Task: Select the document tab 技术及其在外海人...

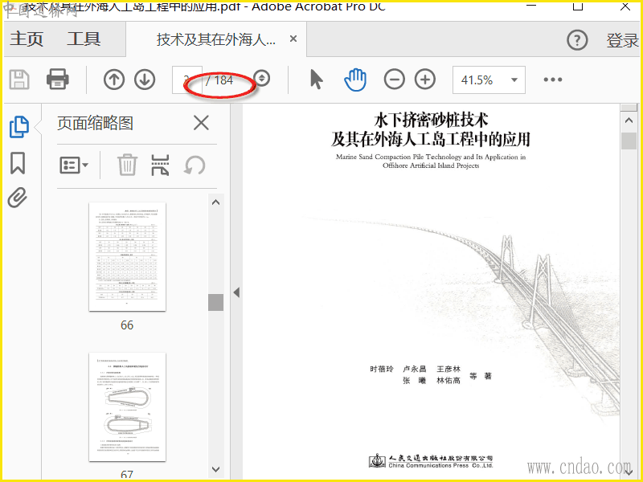Action: point(216,39)
